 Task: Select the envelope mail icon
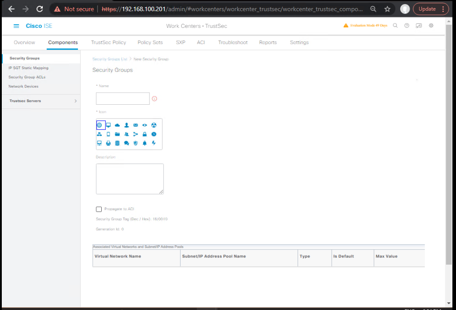[135, 125]
